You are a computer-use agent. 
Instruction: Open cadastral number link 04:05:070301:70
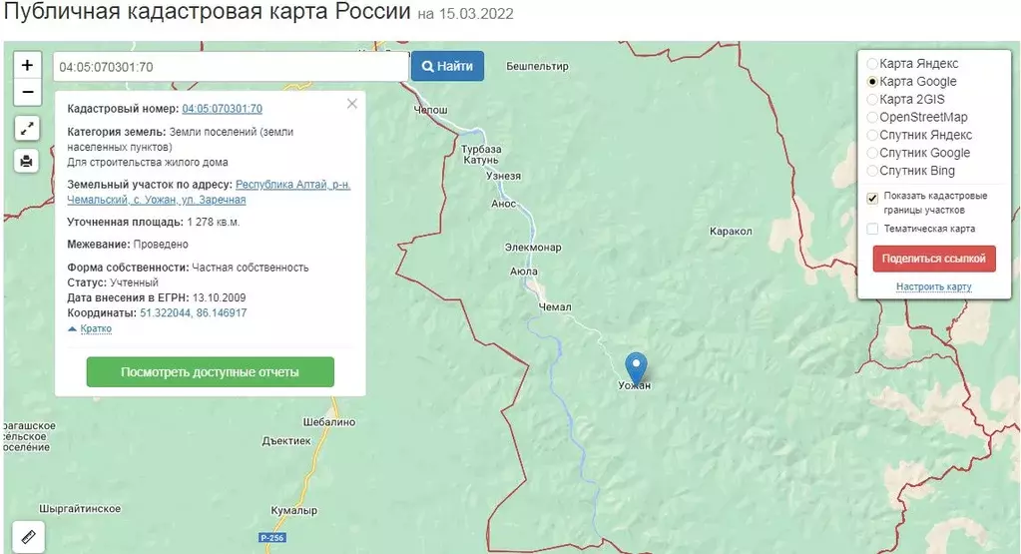click(222, 109)
